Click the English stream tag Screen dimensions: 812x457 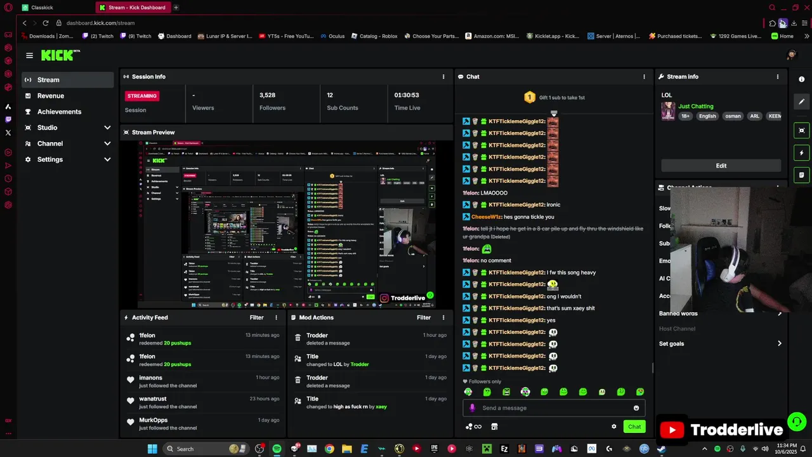point(707,116)
